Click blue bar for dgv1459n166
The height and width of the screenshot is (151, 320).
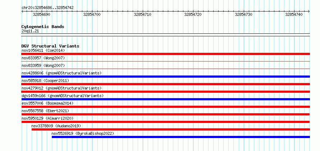[x=165, y=99]
